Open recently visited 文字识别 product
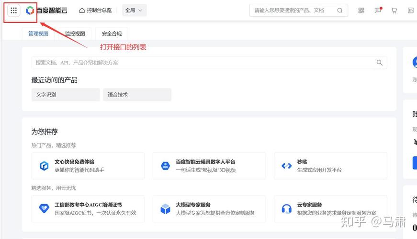Viewport: 417px width, 239px height. point(66,95)
